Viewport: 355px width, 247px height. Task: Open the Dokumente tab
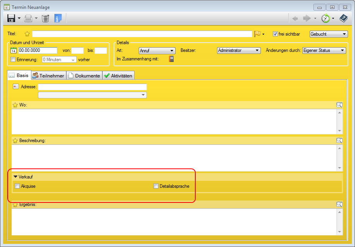tap(84, 75)
